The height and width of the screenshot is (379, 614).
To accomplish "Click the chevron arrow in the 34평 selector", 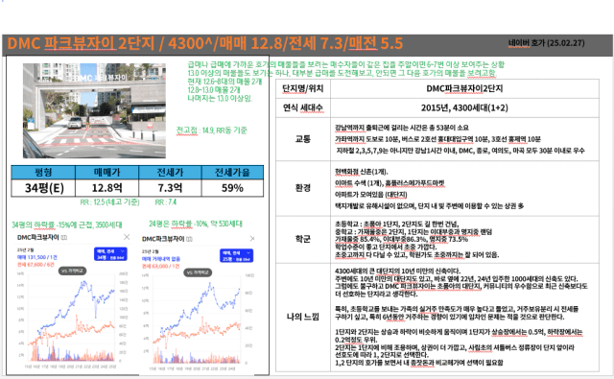I will pyautogui.click(x=123, y=251).
